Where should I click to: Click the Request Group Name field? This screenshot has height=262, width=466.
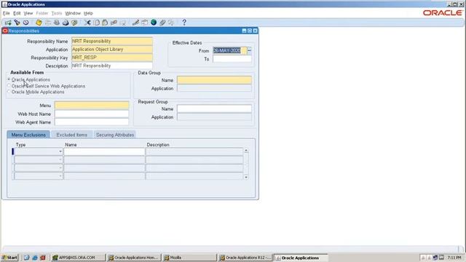[214, 108]
